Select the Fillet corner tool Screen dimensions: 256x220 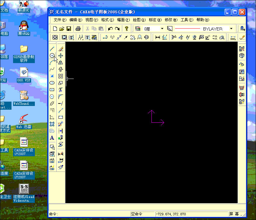click(61, 97)
